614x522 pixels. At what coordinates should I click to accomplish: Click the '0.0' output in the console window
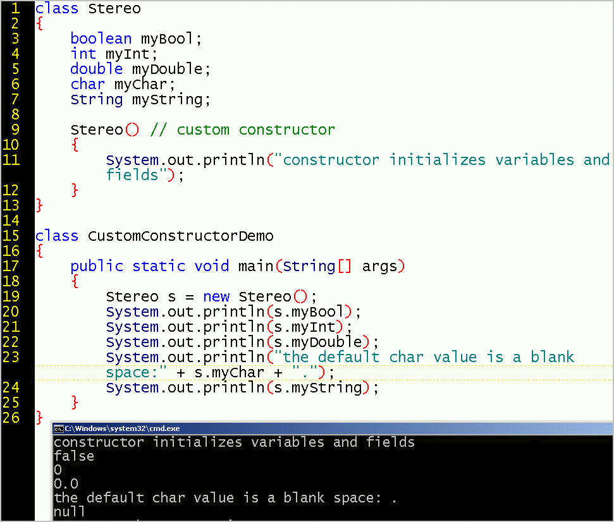point(67,483)
